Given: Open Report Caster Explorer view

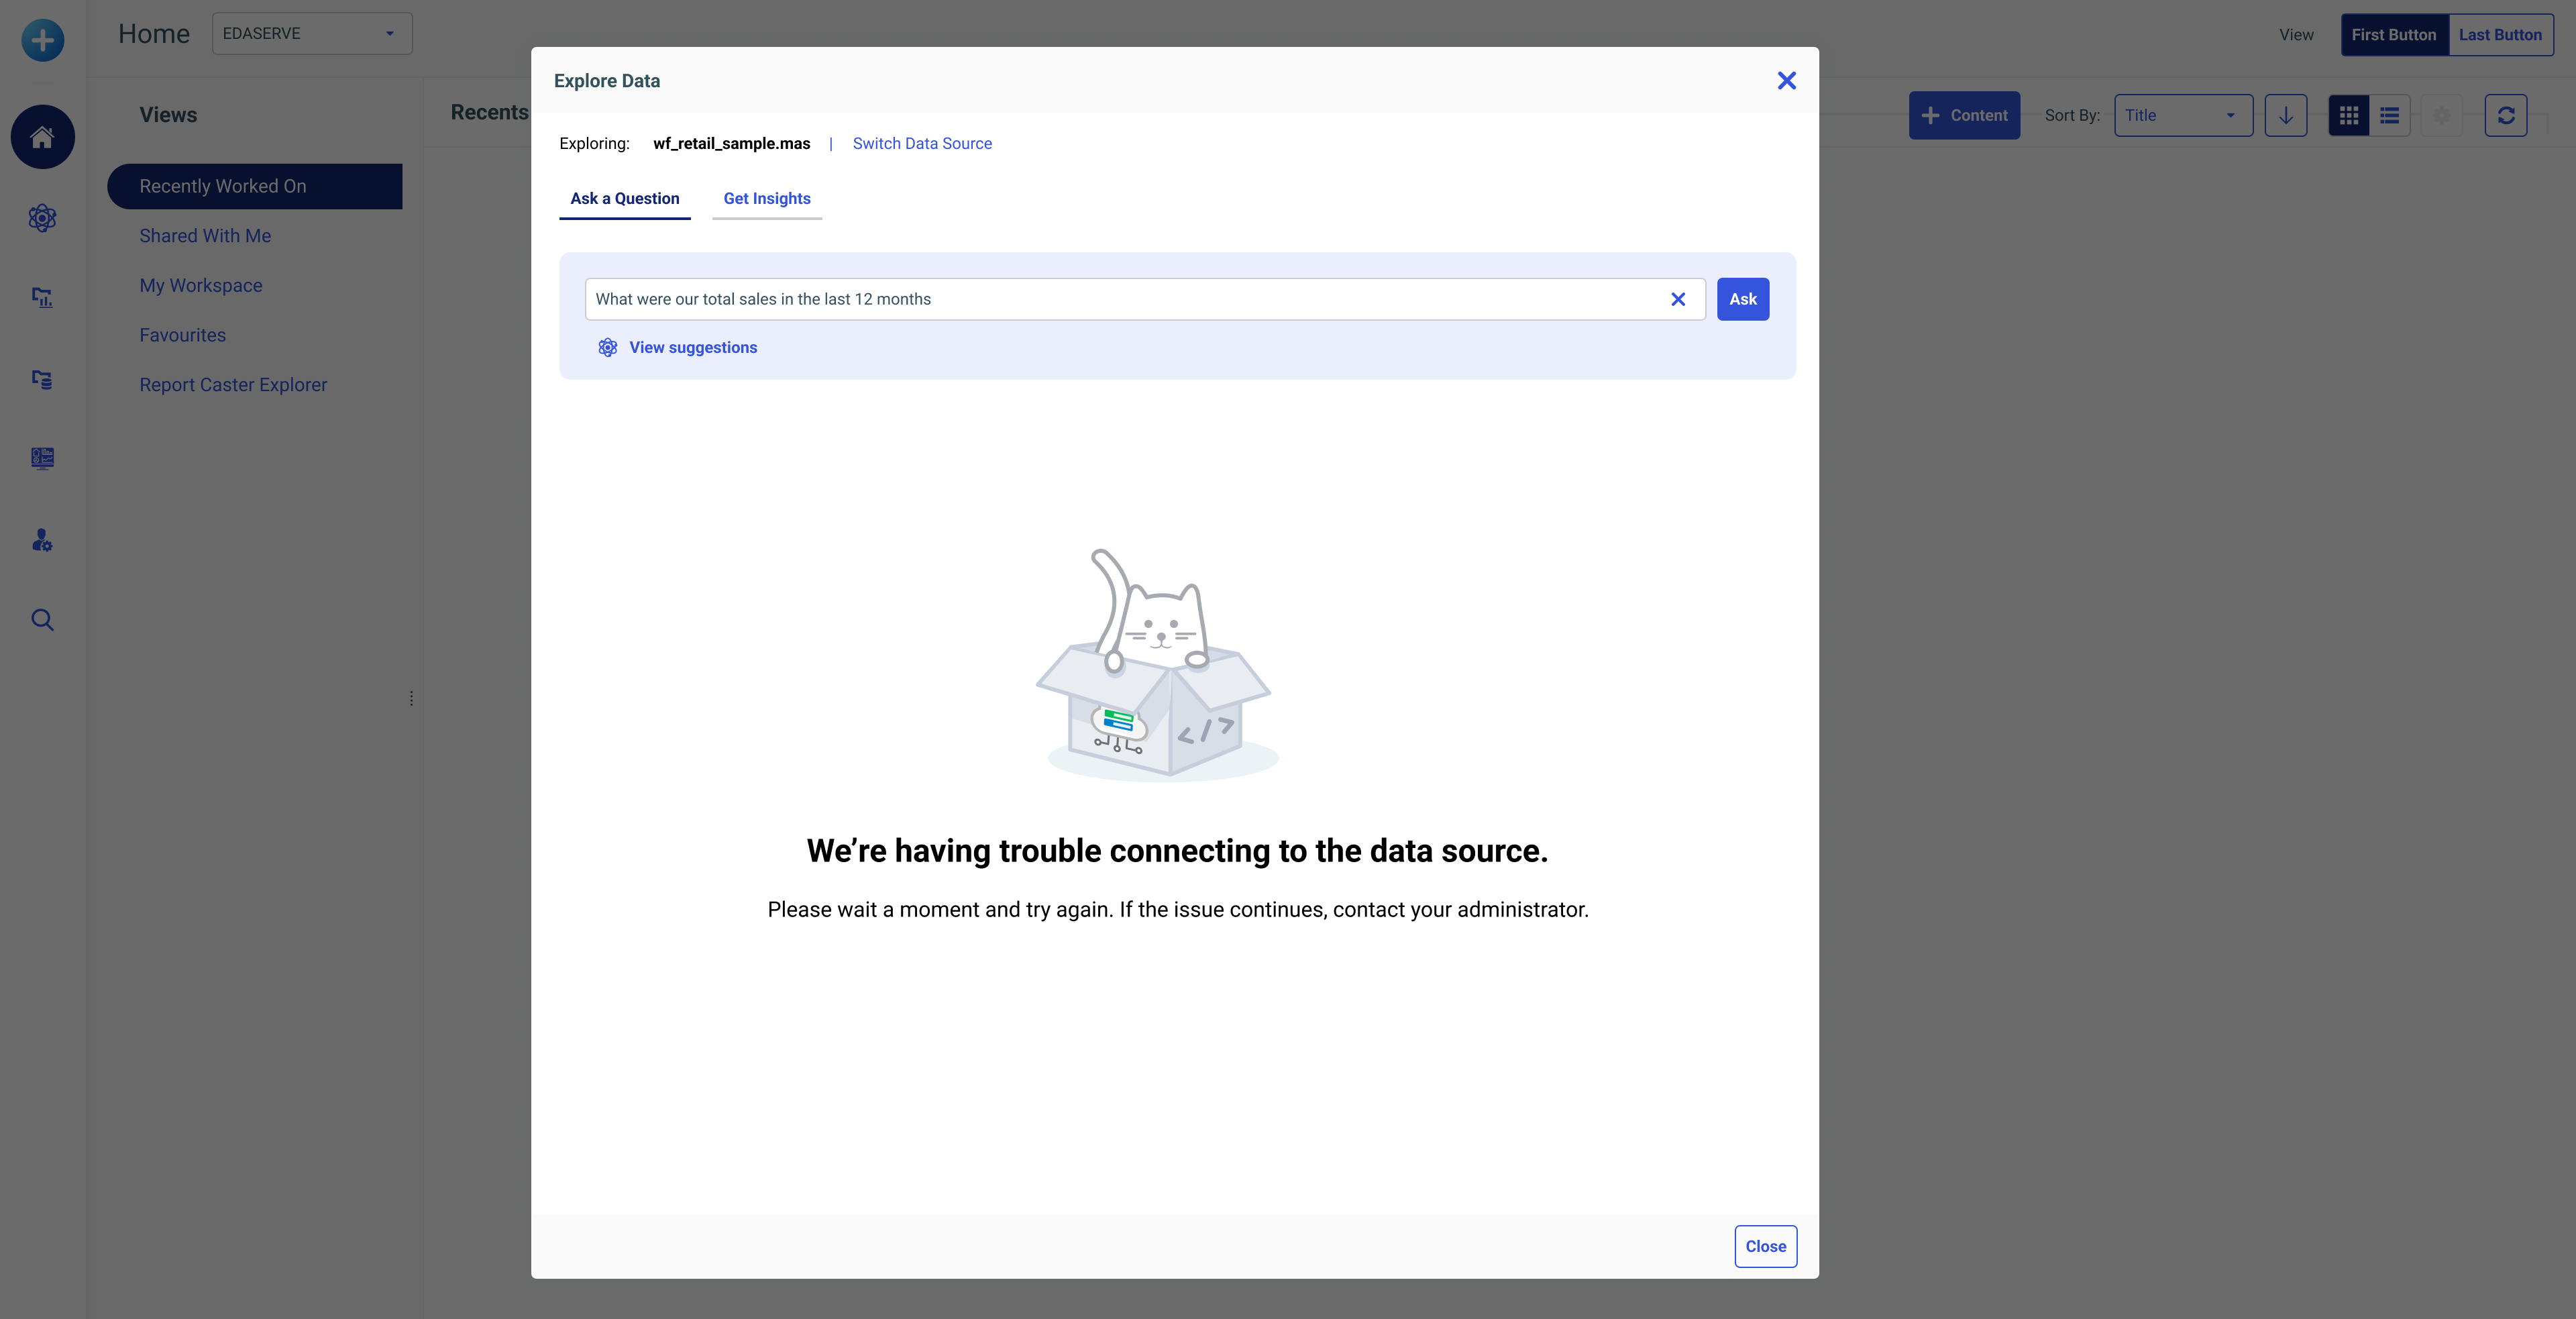Looking at the screenshot, I should pyautogui.click(x=233, y=385).
